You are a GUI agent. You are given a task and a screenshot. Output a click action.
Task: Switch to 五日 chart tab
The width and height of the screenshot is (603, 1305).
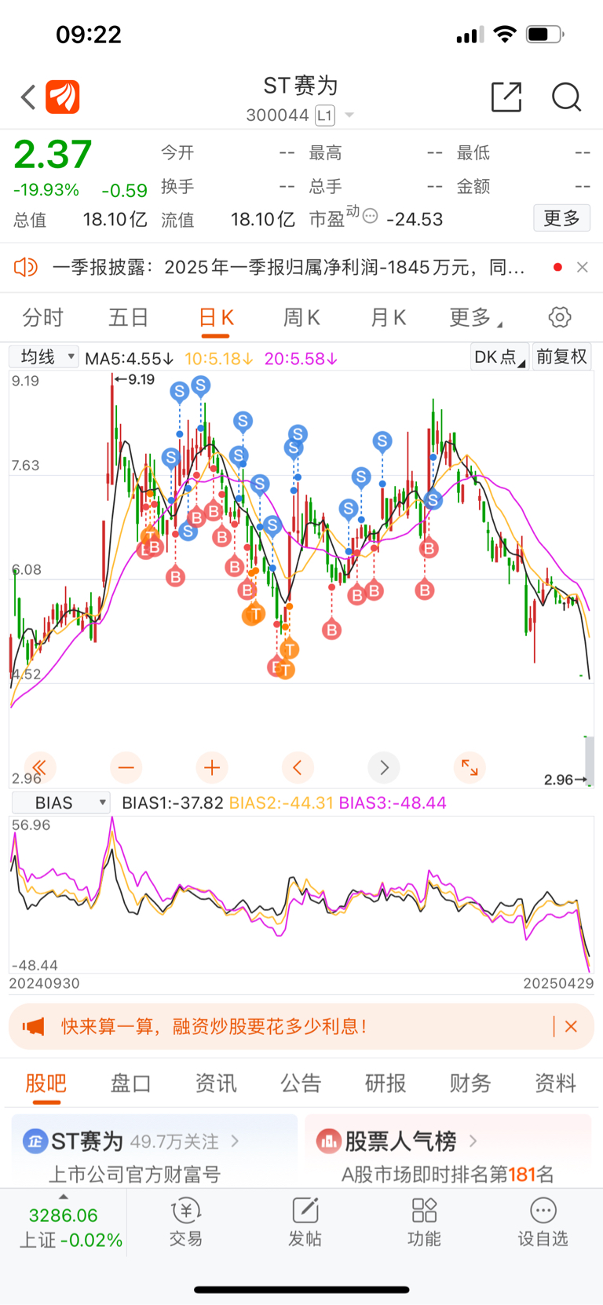tap(129, 318)
